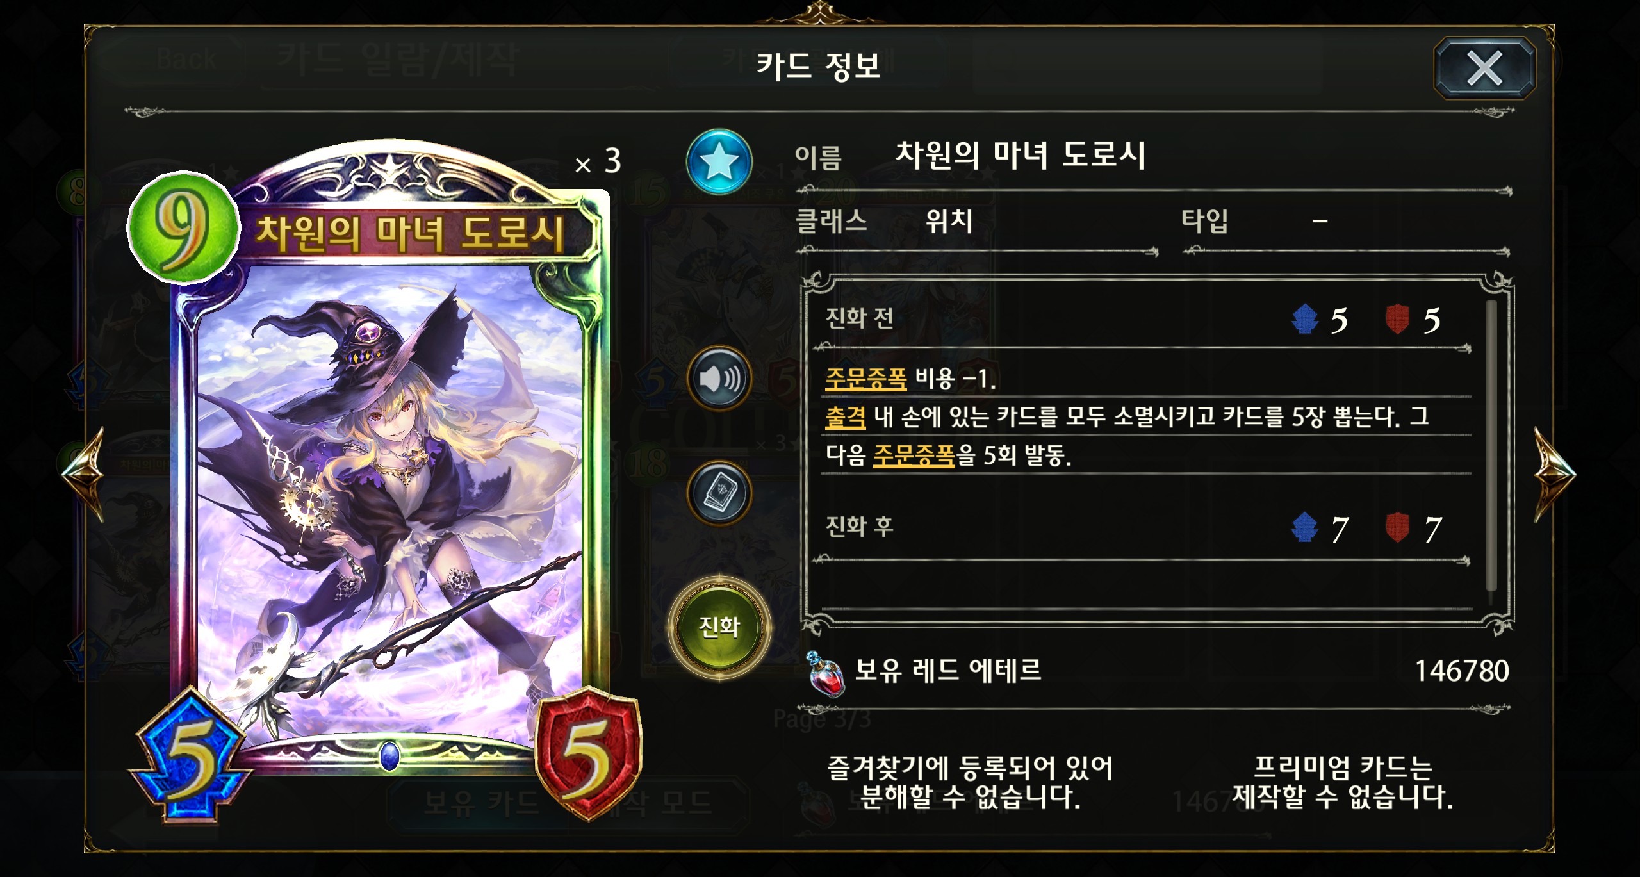Go to the previous card with left arrow

coord(83,475)
